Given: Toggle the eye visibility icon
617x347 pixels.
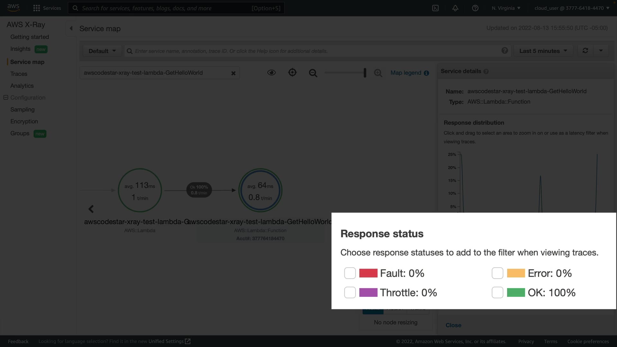Looking at the screenshot, I should point(271,73).
